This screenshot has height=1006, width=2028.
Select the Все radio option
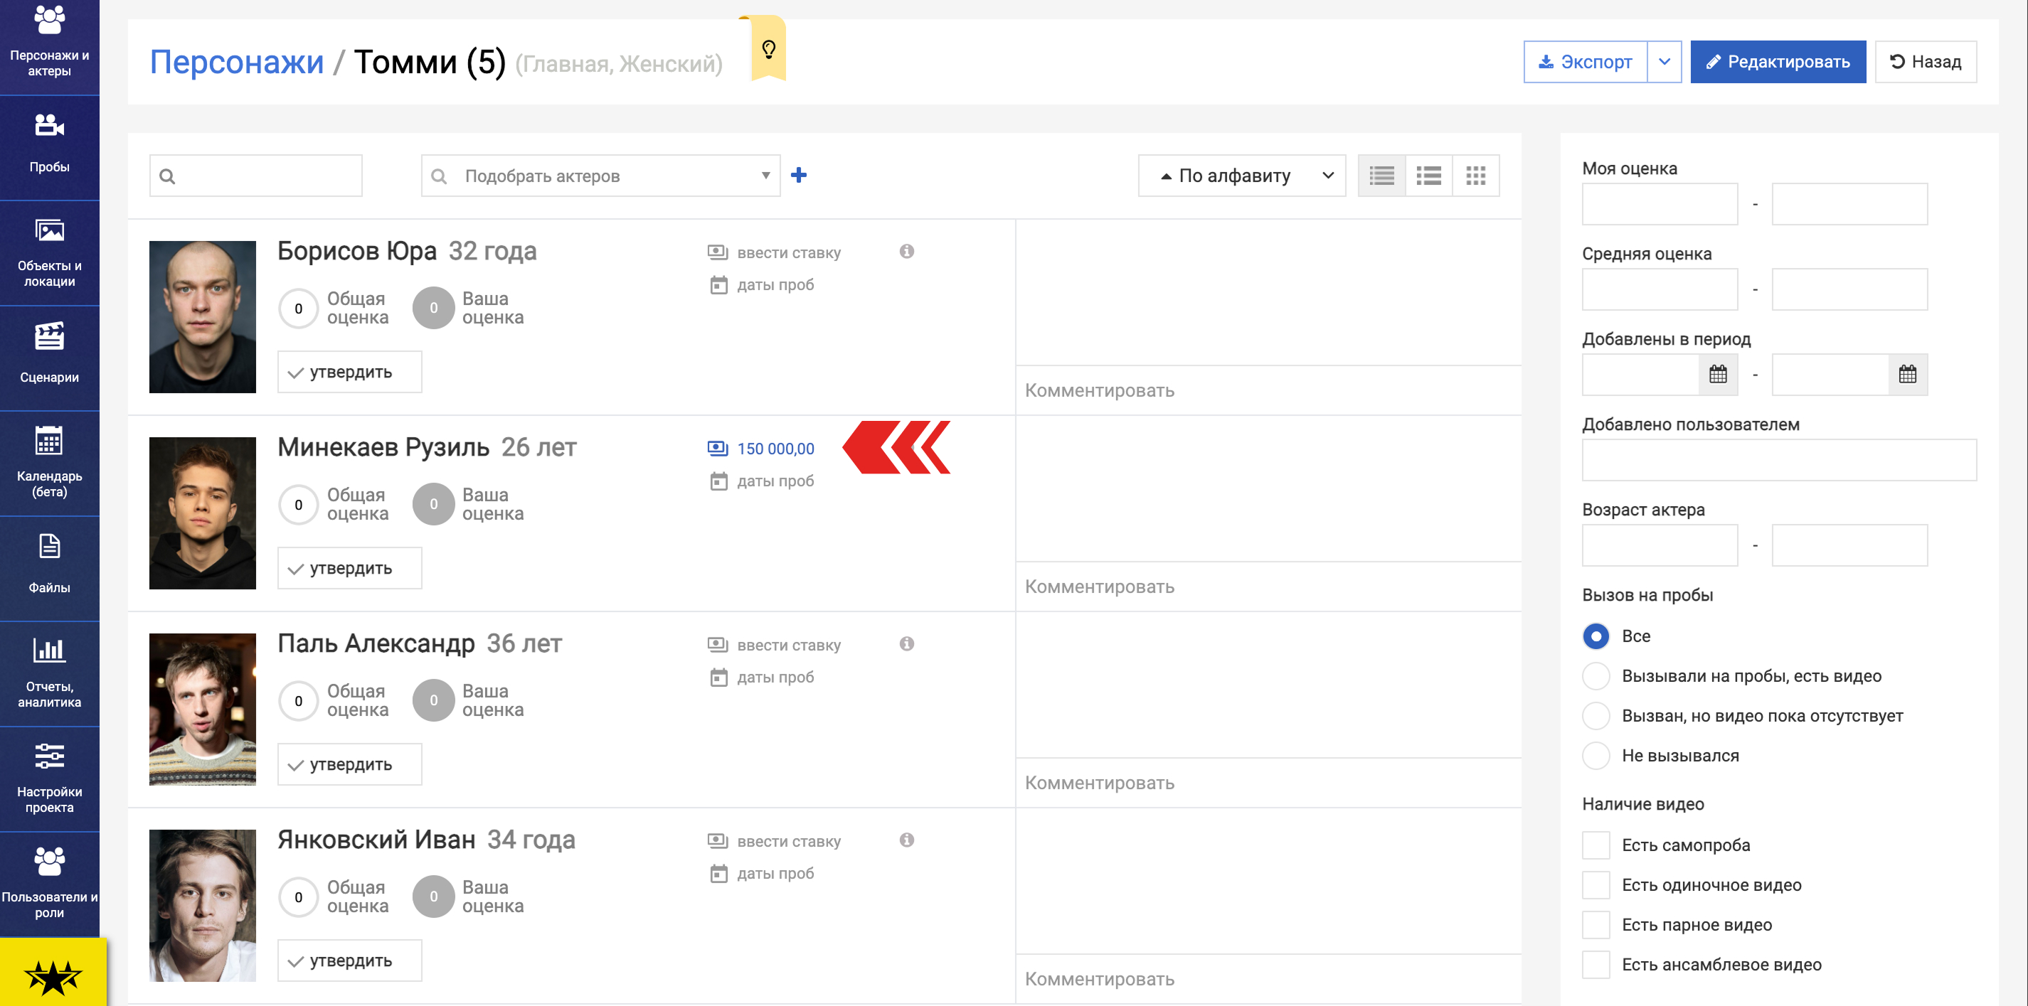[1596, 636]
